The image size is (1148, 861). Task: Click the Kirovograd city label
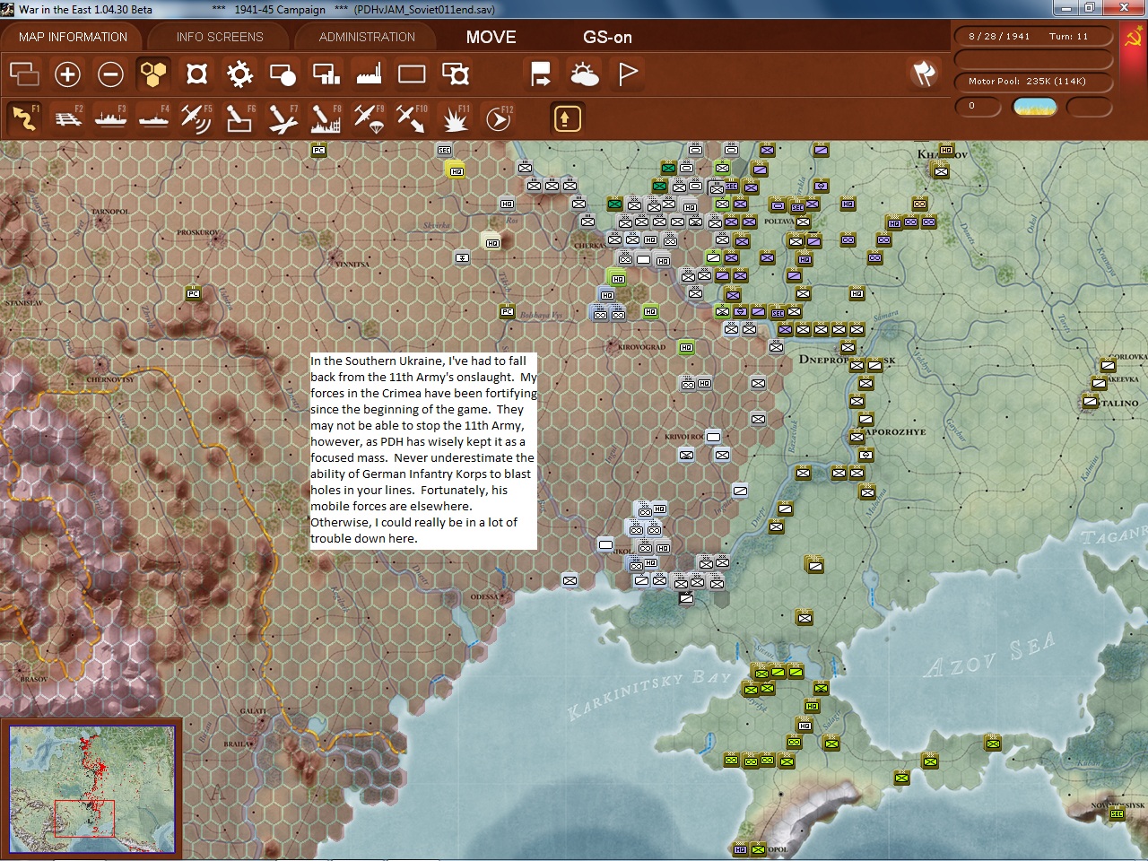[x=642, y=347]
